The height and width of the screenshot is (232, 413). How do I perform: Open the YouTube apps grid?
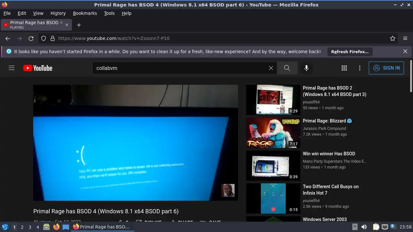tap(344, 68)
